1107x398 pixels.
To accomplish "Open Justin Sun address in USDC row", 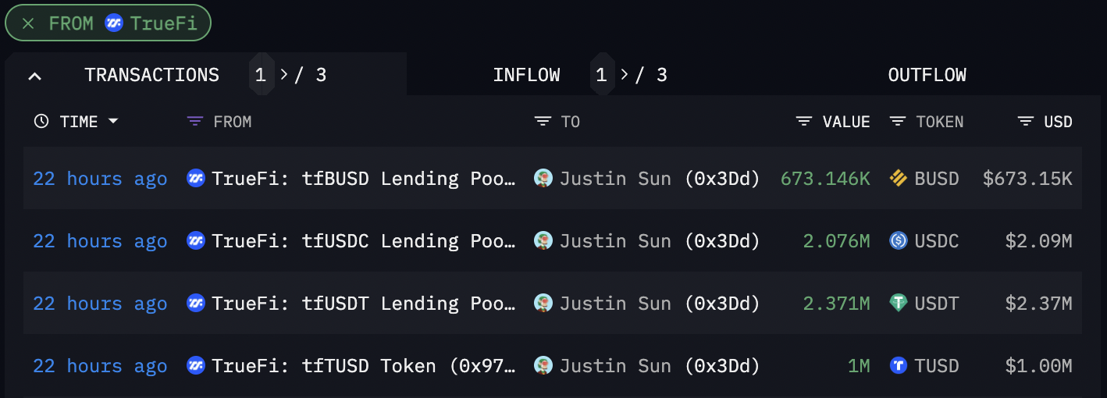I will tap(660, 241).
